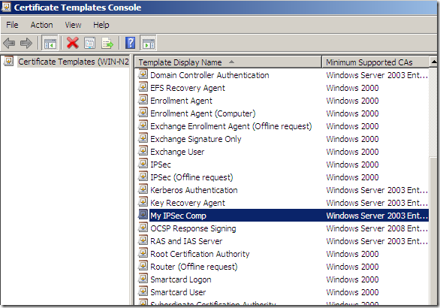The image size is (440, 308).
Task: Select the My IPSec Comp template
Action: coord(178,216)
